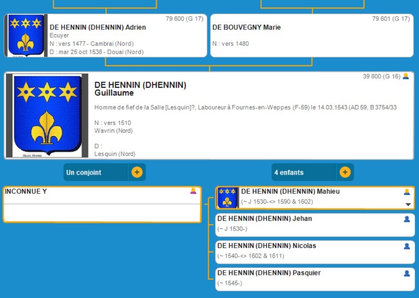Open Adrien's coat of arms thumbnail
This screenshot has height=298, width=419.
coord(26,36)
